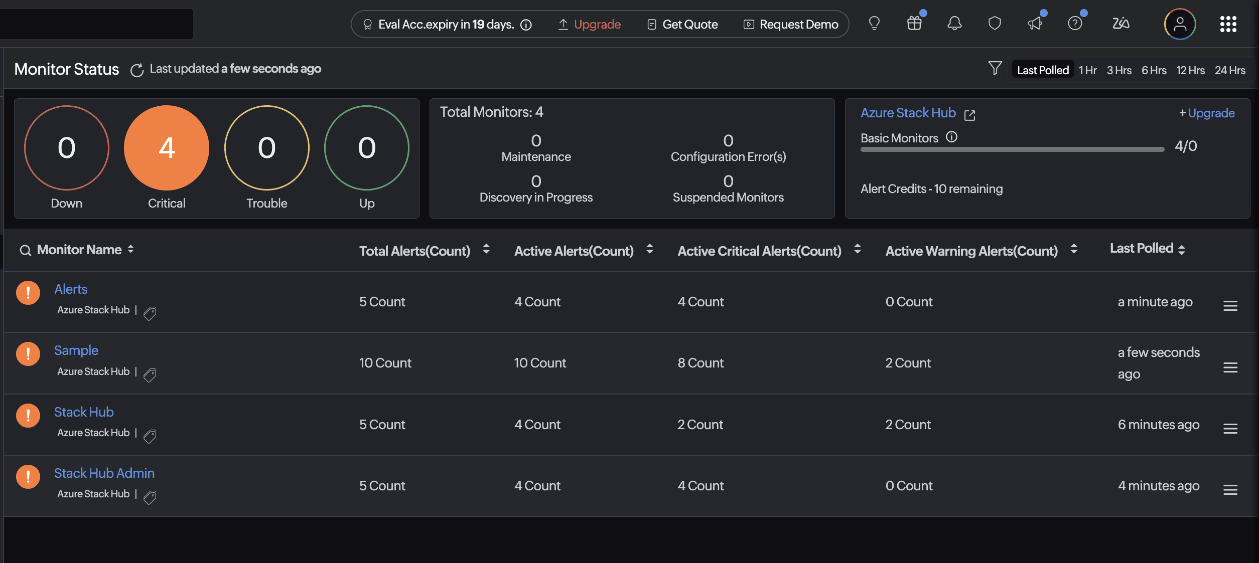The width and height of the screenshot is (1259, 563).
Task: Select the 1 Hr time range
Action: 1087,70
